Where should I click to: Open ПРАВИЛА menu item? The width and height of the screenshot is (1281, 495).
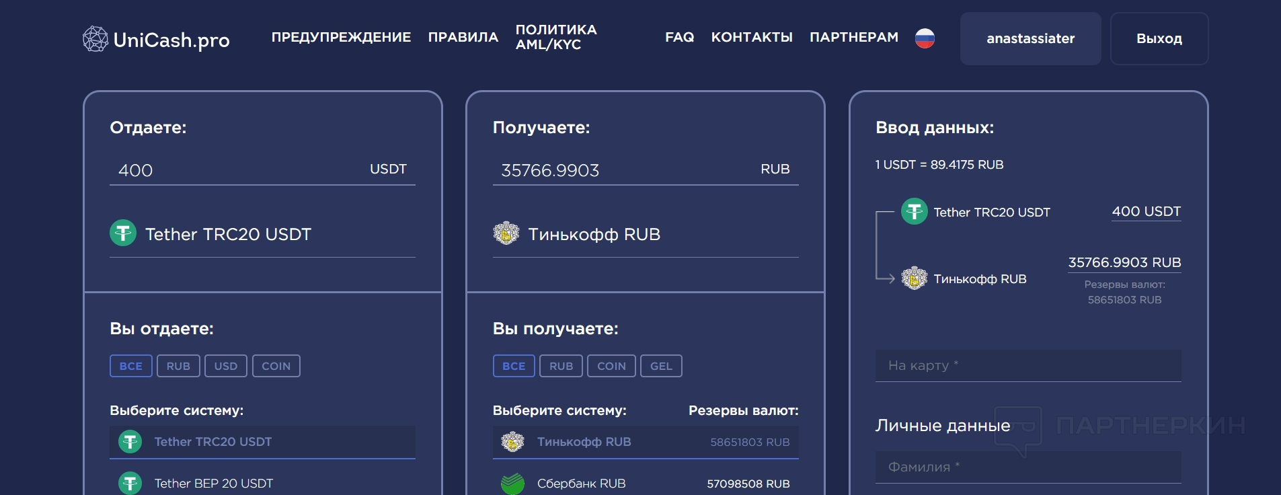click(x=463, y=37)
